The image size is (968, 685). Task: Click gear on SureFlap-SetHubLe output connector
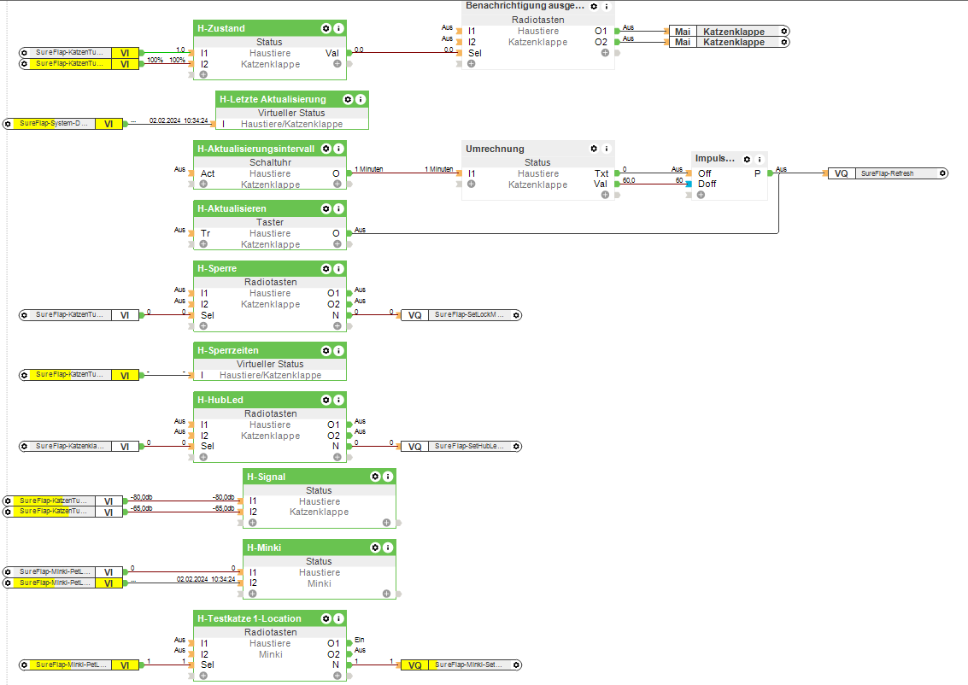[x=517, y=446]
